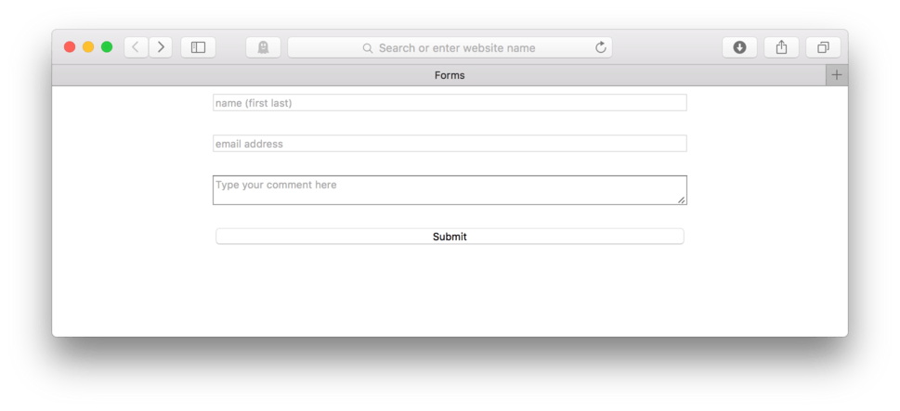Click the email address input field
This screenshot has height=411, width=900.
[450, 143]
